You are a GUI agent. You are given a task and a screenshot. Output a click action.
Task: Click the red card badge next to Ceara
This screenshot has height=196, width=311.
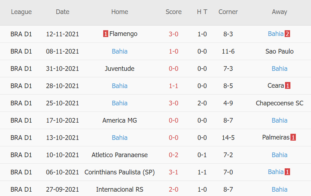[x=288, y=86]
